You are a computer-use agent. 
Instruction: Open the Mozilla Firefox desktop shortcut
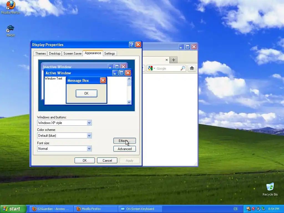coord(11,7)
